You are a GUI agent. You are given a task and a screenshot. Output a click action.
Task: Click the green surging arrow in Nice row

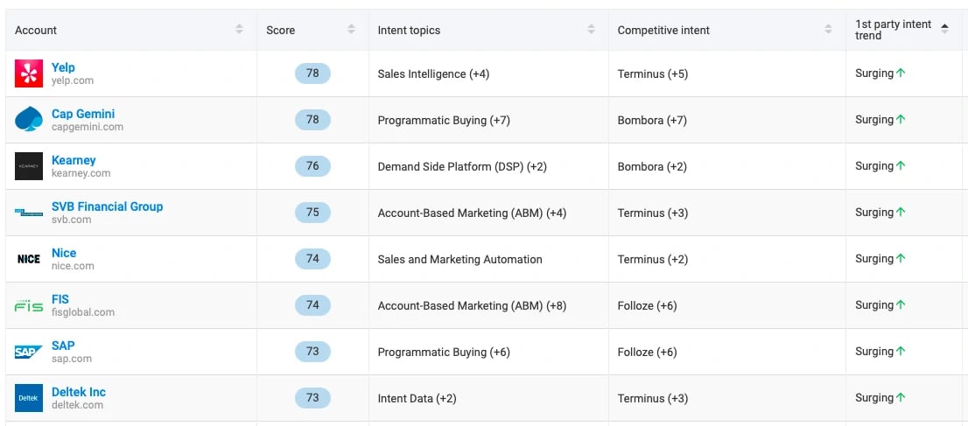point(901,258)
